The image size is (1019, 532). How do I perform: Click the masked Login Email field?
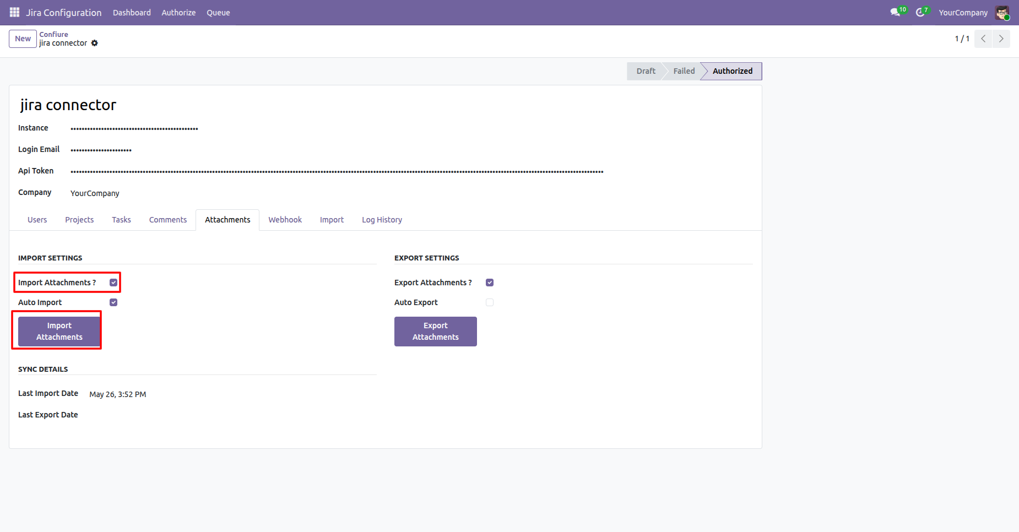101,150
